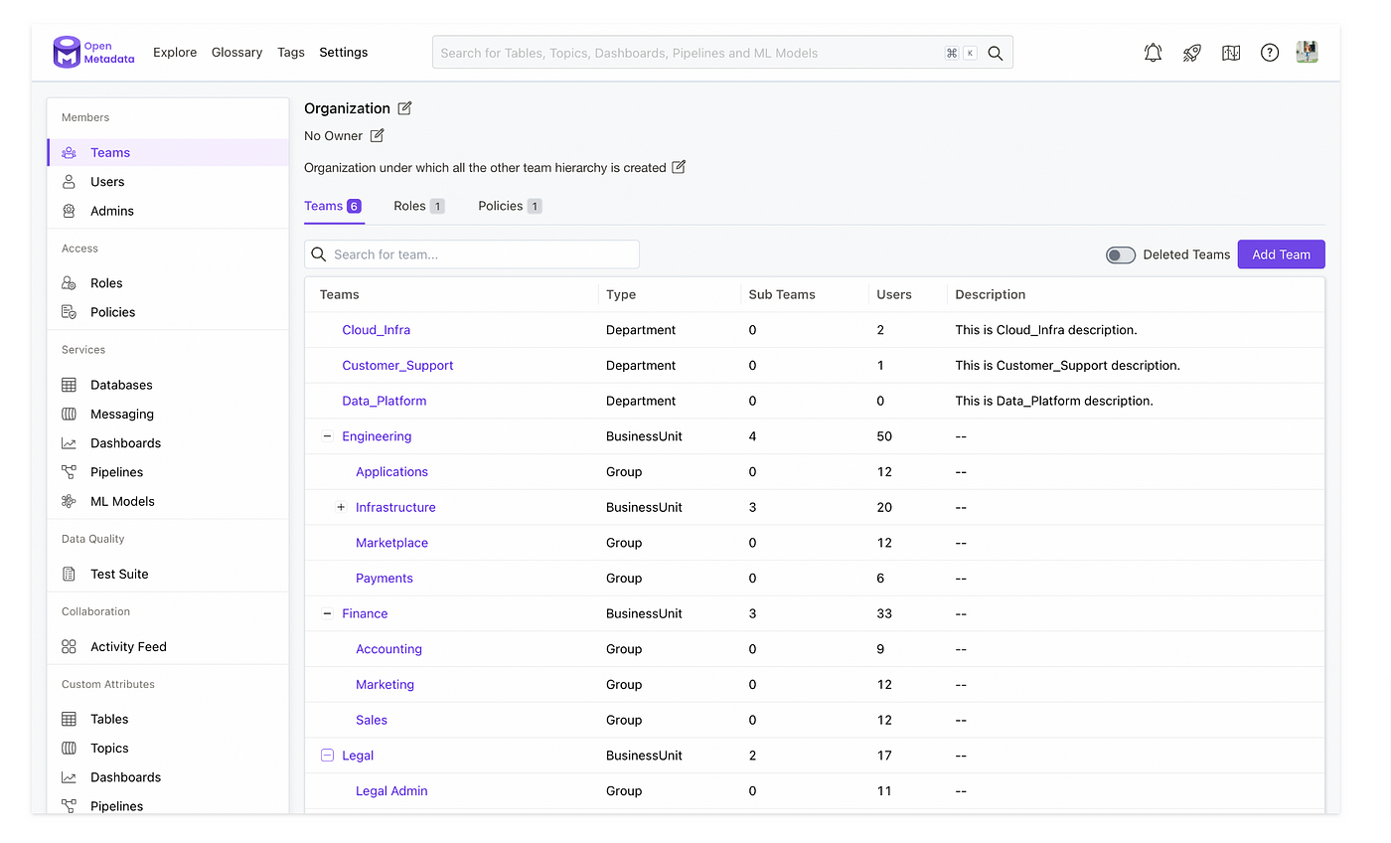Click the Policies icon under Access
1391x843 pixels.
69,312
